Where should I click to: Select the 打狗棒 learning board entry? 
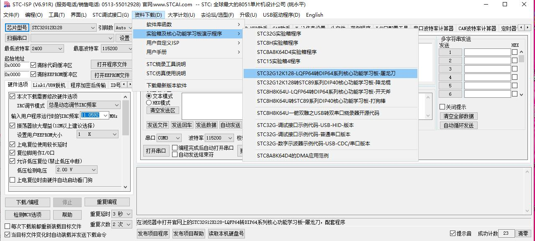click(x=330, y=101)
